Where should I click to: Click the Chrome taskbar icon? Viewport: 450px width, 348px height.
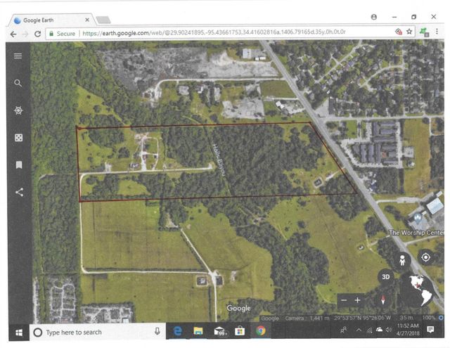click(x=261, y=331)
